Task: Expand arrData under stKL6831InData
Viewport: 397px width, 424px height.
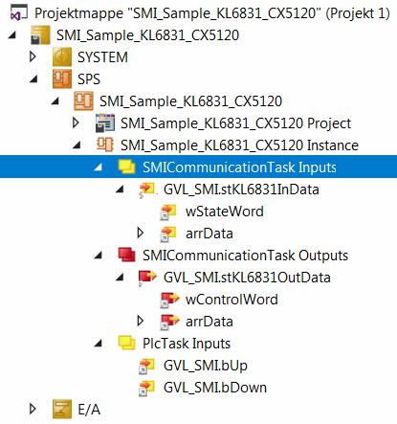Action: (140, 233)
